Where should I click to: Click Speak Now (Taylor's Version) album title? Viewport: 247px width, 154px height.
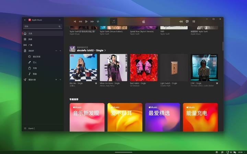[x=142, y=31]
